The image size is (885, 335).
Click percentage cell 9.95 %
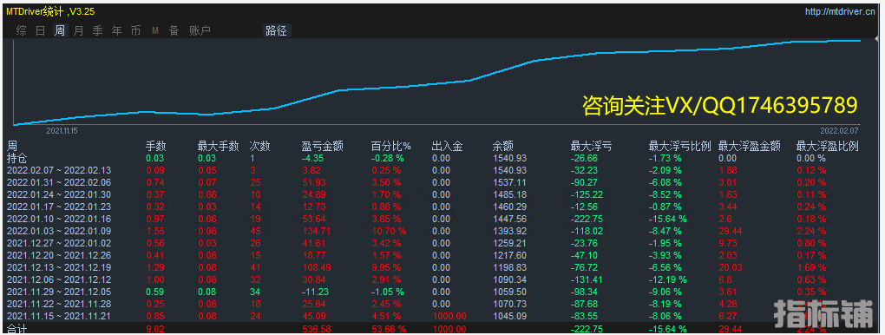[x=387, y=267]
